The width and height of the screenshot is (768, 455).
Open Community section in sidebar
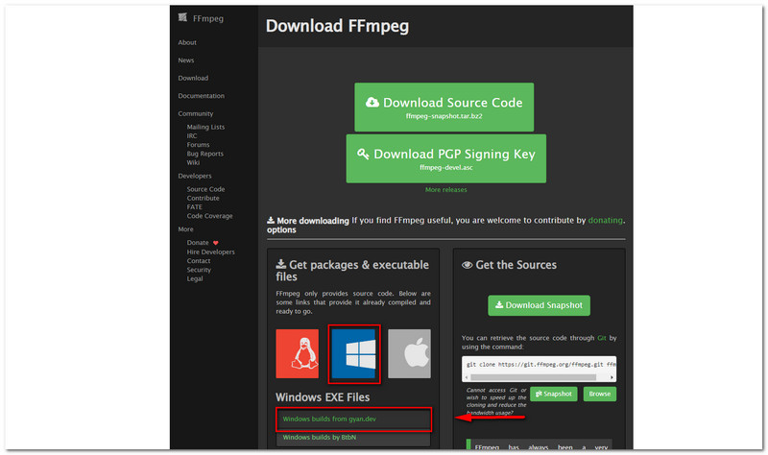[196, 113]
